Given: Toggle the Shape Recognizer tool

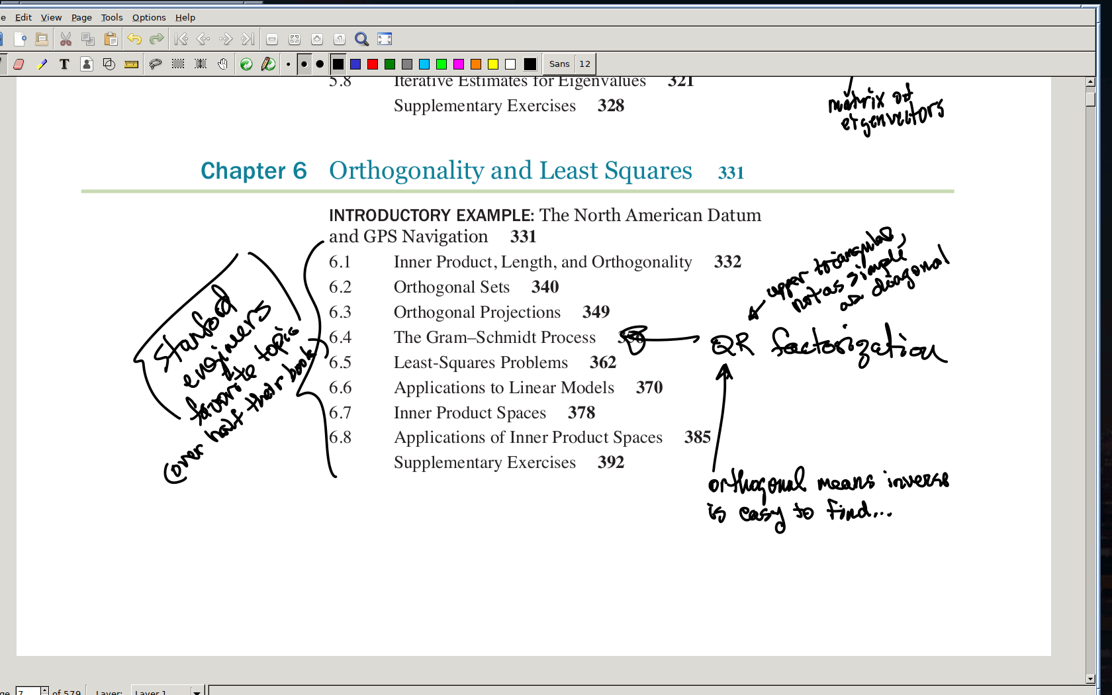Looking at the screenshot, I should pyautogui.click(x=109, y=64).
